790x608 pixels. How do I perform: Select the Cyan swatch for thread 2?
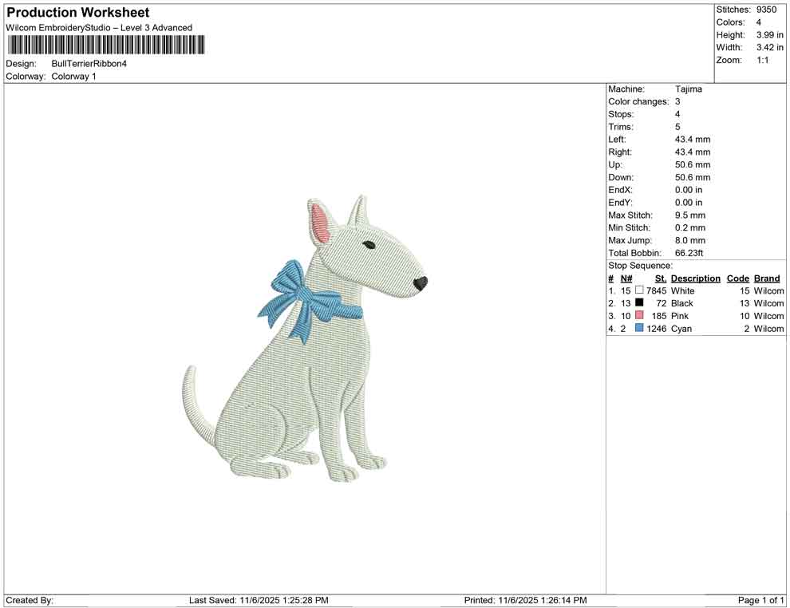(x=638, y=328)
